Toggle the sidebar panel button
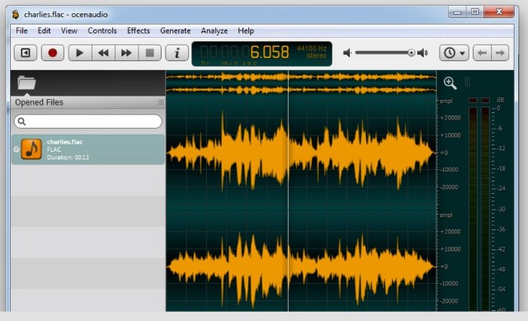This screenshot has height=321, width=528. click(x=26, y=53)
